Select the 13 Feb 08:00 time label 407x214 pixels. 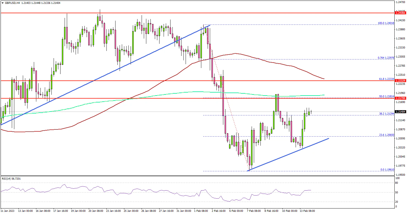[x=307, y=211]
